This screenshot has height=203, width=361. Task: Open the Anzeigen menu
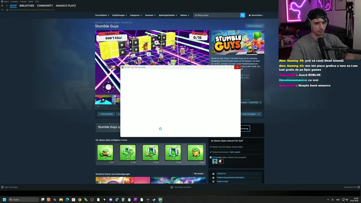coord(14,1)
